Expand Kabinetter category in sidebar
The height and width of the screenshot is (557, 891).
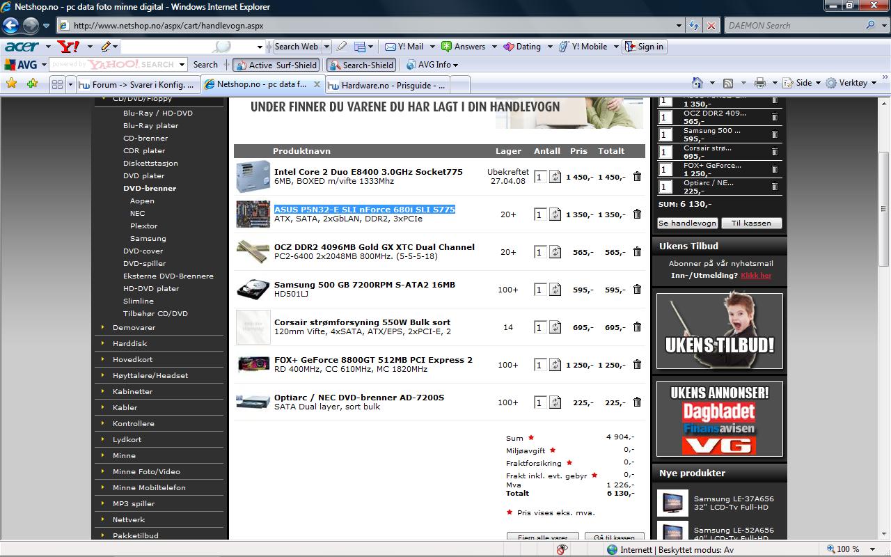132,391
